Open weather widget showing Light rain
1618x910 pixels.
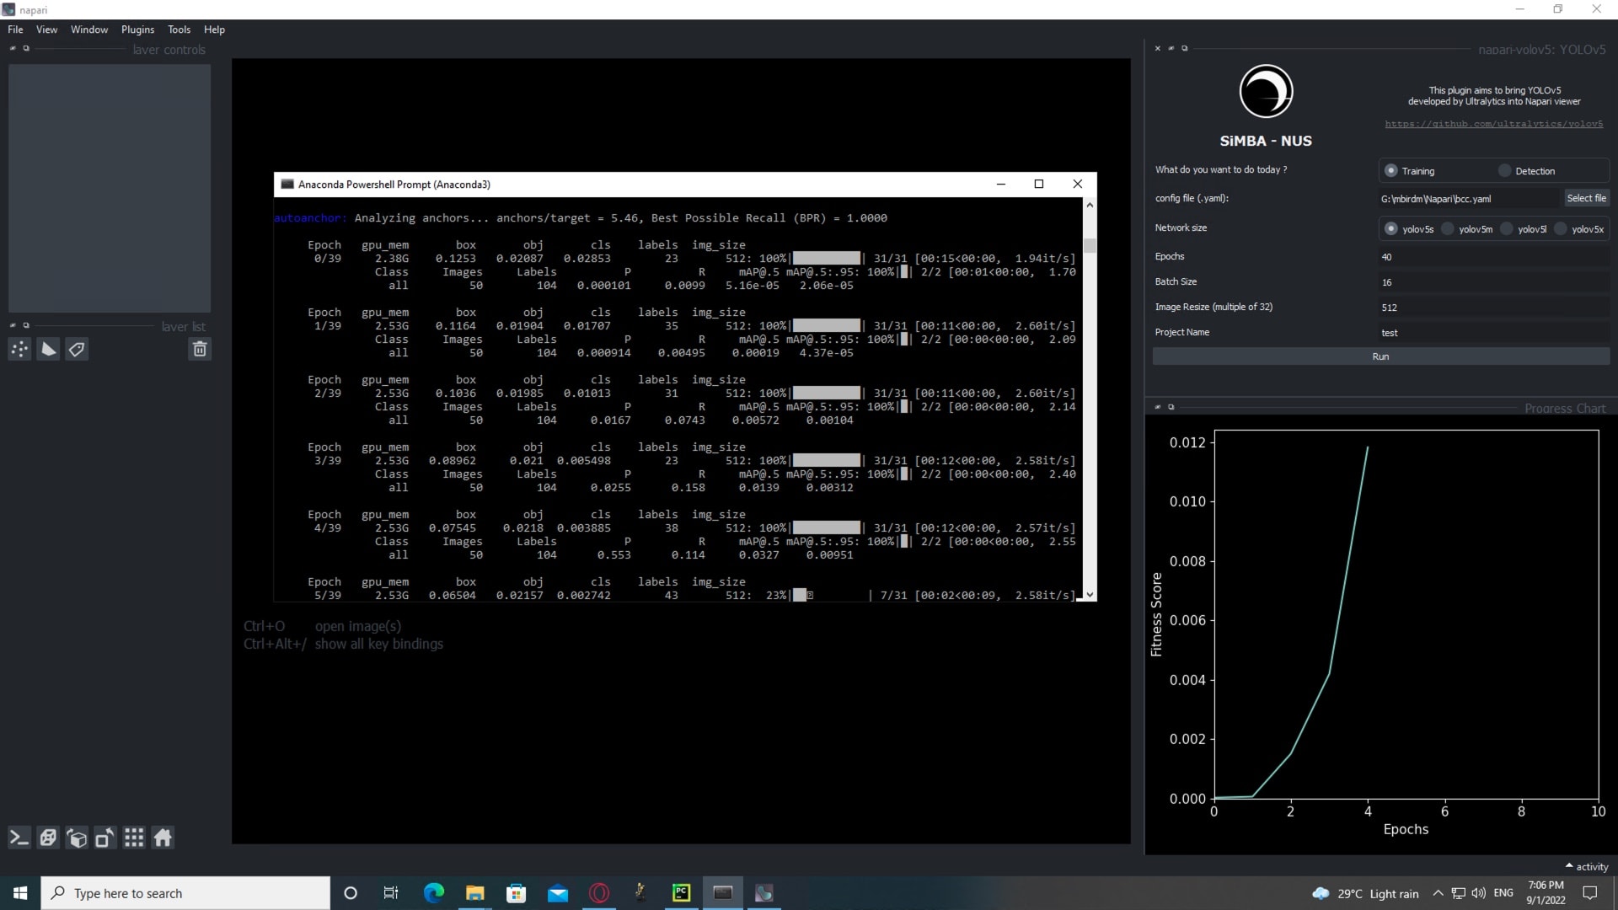(1365, 893)
